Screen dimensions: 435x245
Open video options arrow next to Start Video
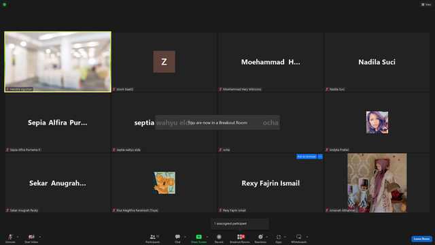[x=39, y=237]
